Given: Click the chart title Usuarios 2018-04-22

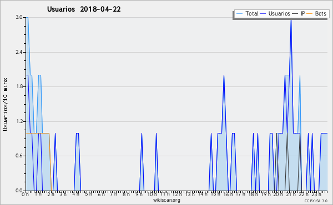Looking at the screenshot, I should tap(84, 9).
